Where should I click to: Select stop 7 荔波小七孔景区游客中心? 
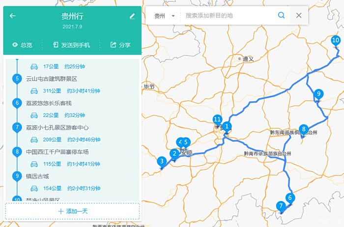click(x=57, y=127)
